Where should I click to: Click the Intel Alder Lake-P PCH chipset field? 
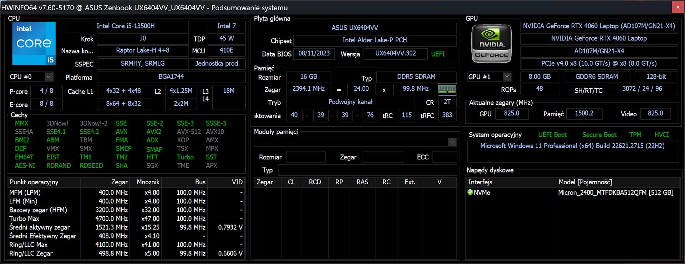375,41
